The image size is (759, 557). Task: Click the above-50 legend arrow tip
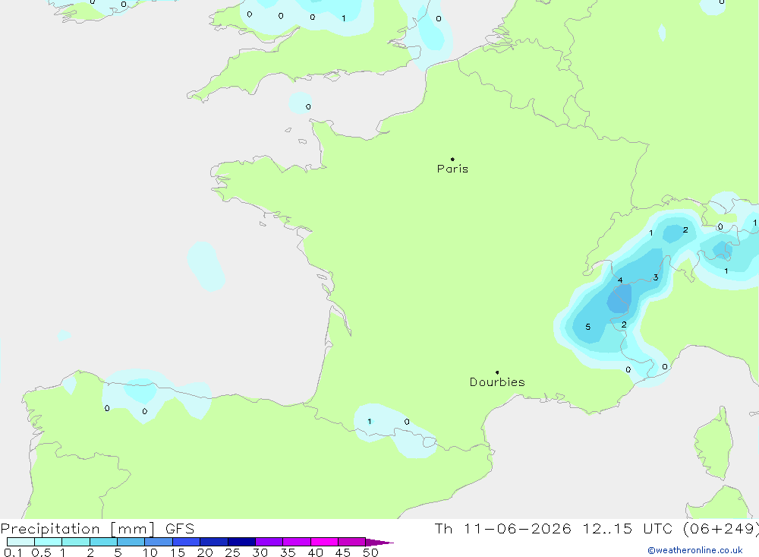click(379, 543)
